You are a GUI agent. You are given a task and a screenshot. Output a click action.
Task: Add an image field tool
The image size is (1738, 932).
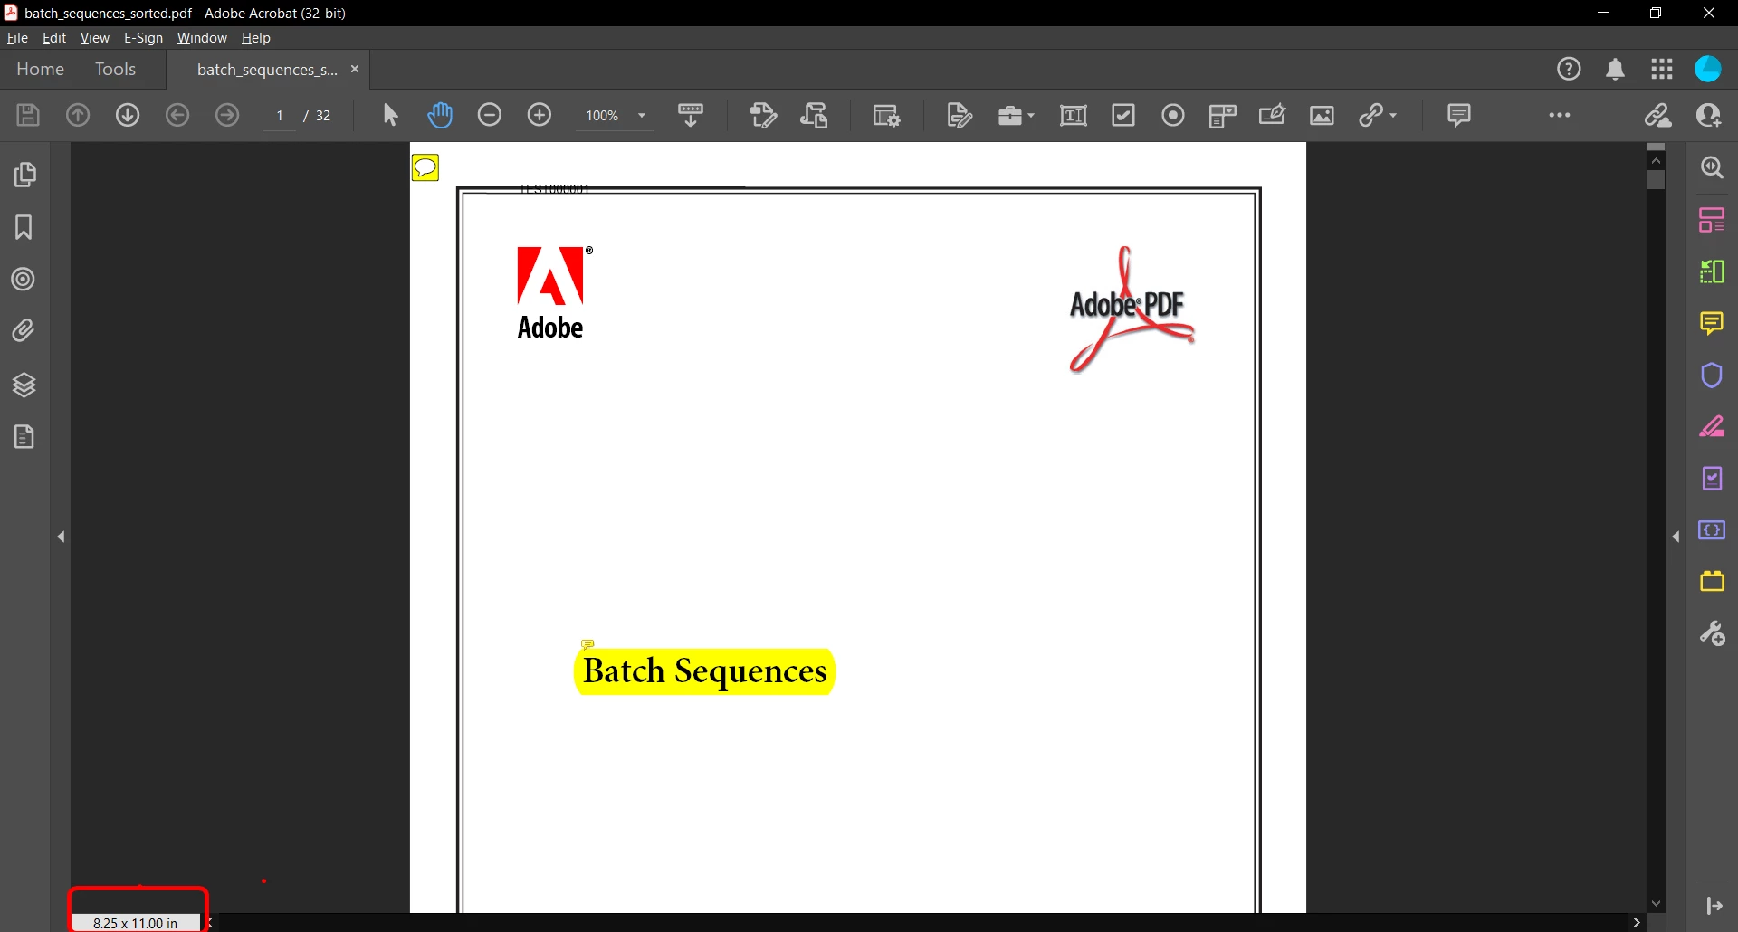(x=1323, y=116)
